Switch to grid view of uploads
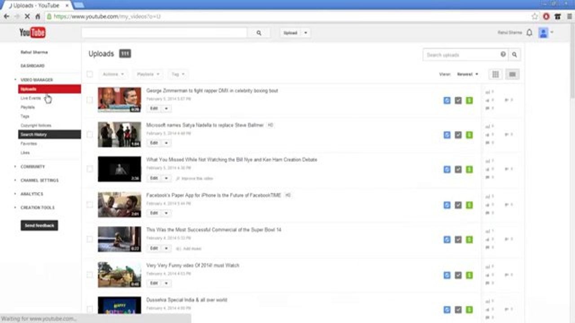The width and height of the screenshot is (575, 323). [495, 74]
